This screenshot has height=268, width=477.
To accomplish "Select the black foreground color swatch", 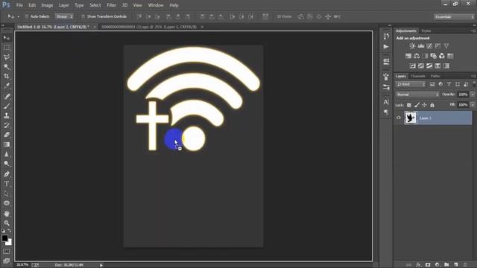I will 4,238.
